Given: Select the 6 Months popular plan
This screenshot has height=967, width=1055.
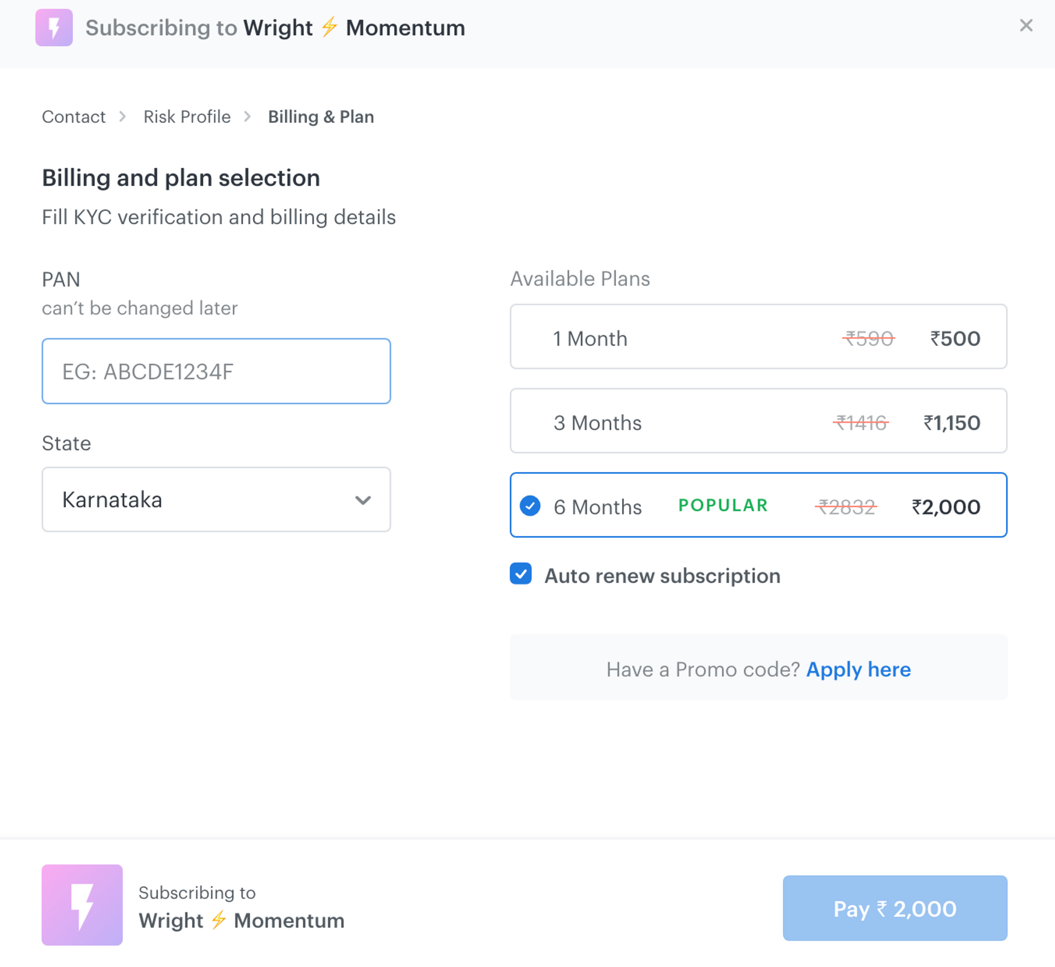Looking at the screenshot, I should 758,505.
